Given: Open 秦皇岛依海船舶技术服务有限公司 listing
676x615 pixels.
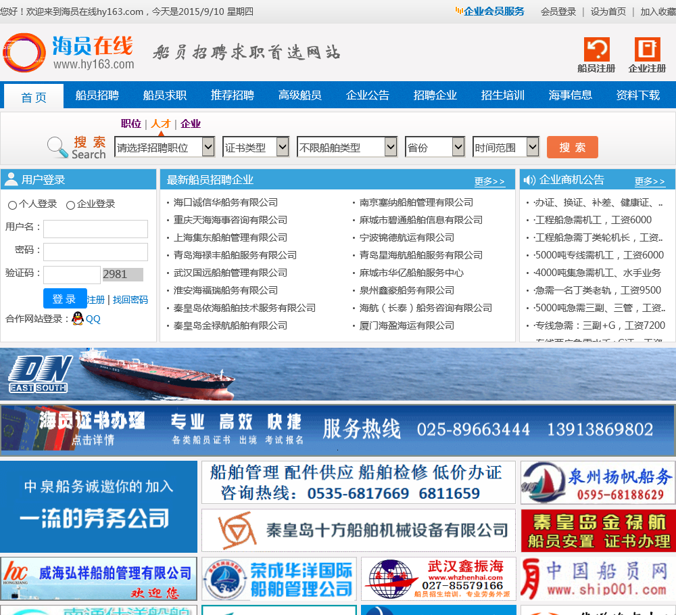Looking at the screenshot, I should coord(245,308).
